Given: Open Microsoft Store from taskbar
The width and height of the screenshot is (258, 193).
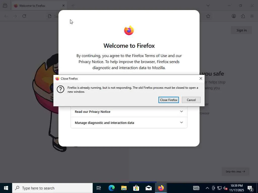Looking at the screenshot, I should coord(136,188).
